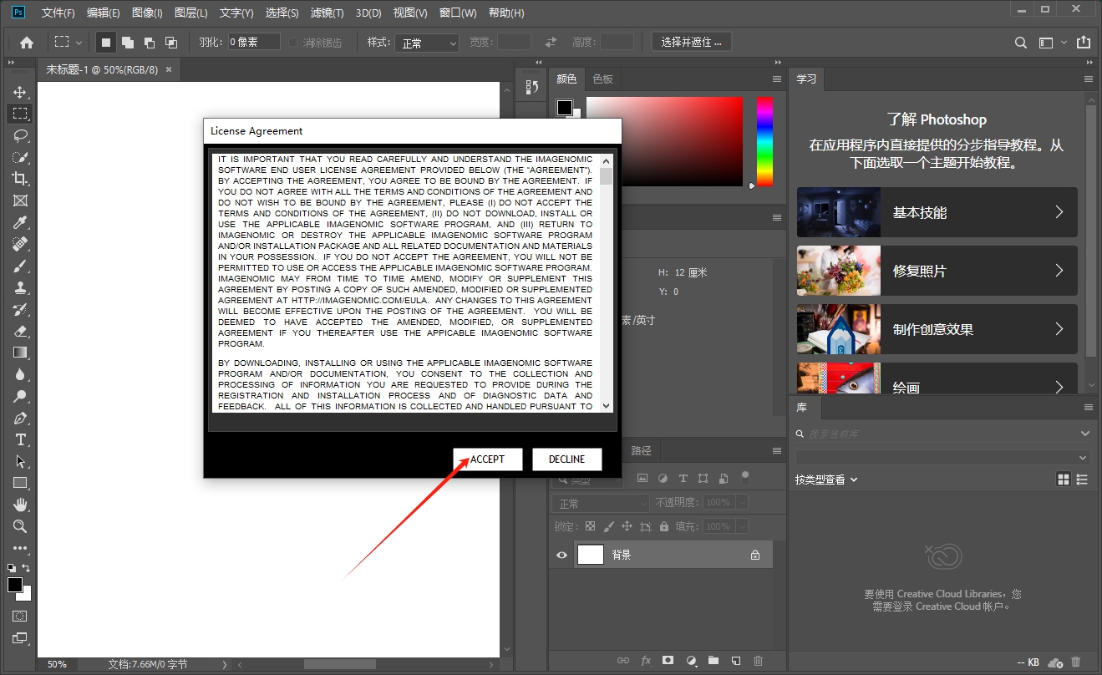Select the Horizontal Type tool

[20, 440]
